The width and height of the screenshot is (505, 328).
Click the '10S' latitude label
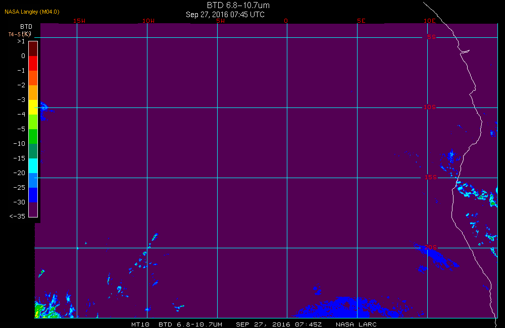[429, 107]
